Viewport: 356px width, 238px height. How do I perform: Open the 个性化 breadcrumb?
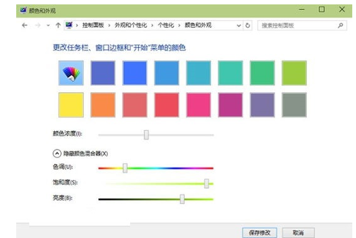[166, 25]
